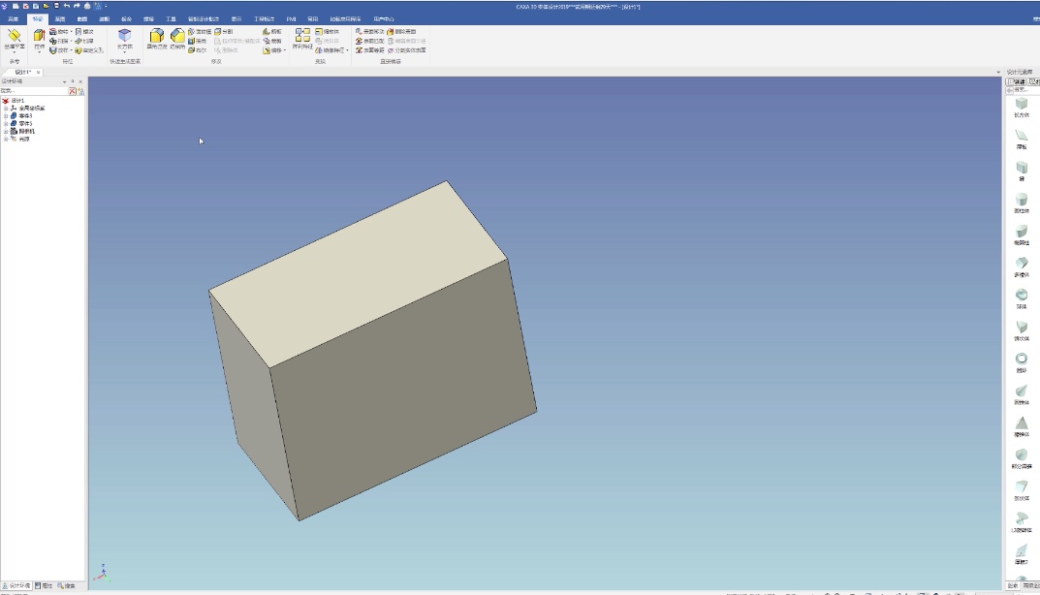The width and height of the screenshot is (1040, 595).
Task: Click the Fillet (圆角过渡) tool icon
Action: coord(156,37)
